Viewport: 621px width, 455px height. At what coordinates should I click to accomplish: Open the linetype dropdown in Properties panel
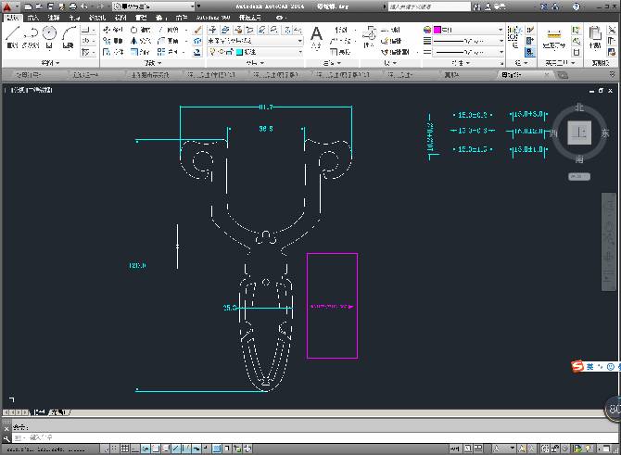(x=468, y=52)
